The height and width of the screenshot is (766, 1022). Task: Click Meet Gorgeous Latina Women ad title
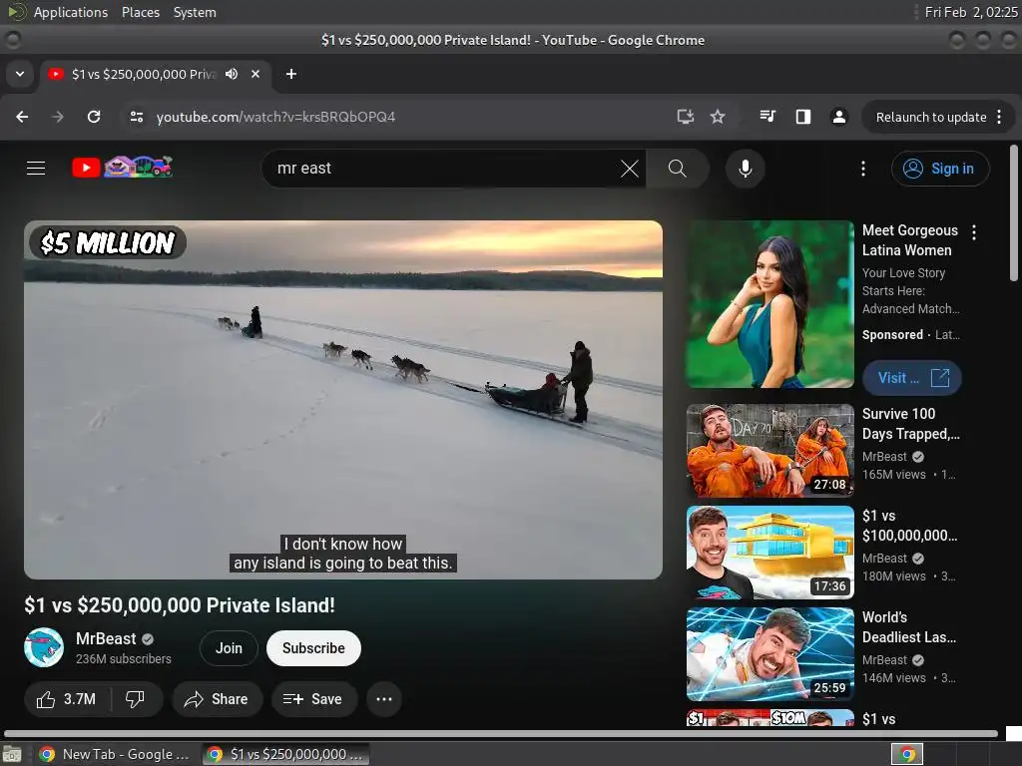click(x=910, y=240)
